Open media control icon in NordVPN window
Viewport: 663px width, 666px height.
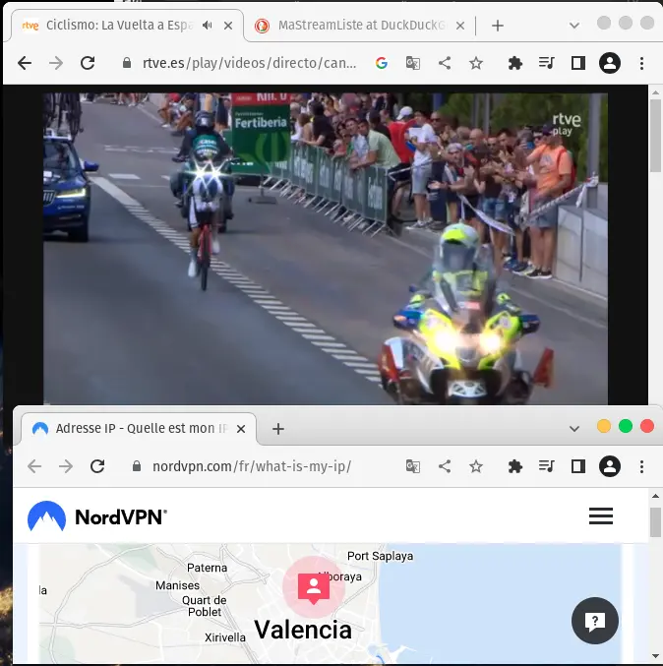tap(546, 466)
